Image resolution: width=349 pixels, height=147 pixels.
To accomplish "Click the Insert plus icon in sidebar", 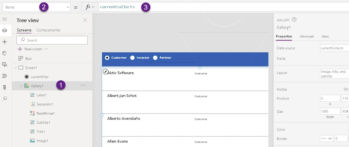I will (5, 42).
